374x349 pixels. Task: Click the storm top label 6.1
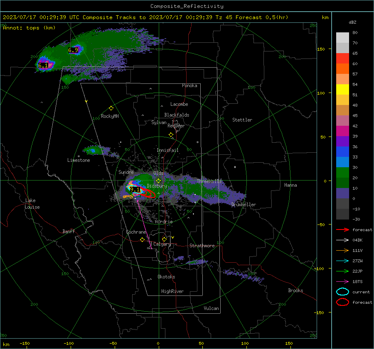[x=43, y=65]
